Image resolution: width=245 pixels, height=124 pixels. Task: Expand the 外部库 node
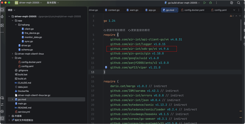9,116
